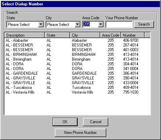
Task: Click the OK button
Action: coord(65,122)
